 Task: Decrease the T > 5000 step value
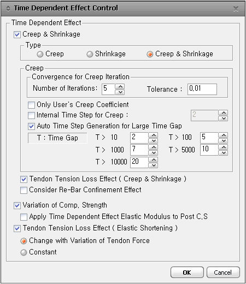[x=224, y=153]
